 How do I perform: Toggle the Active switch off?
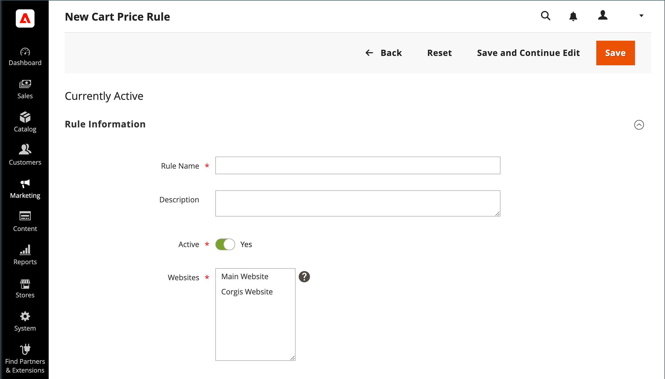[225, 244]
